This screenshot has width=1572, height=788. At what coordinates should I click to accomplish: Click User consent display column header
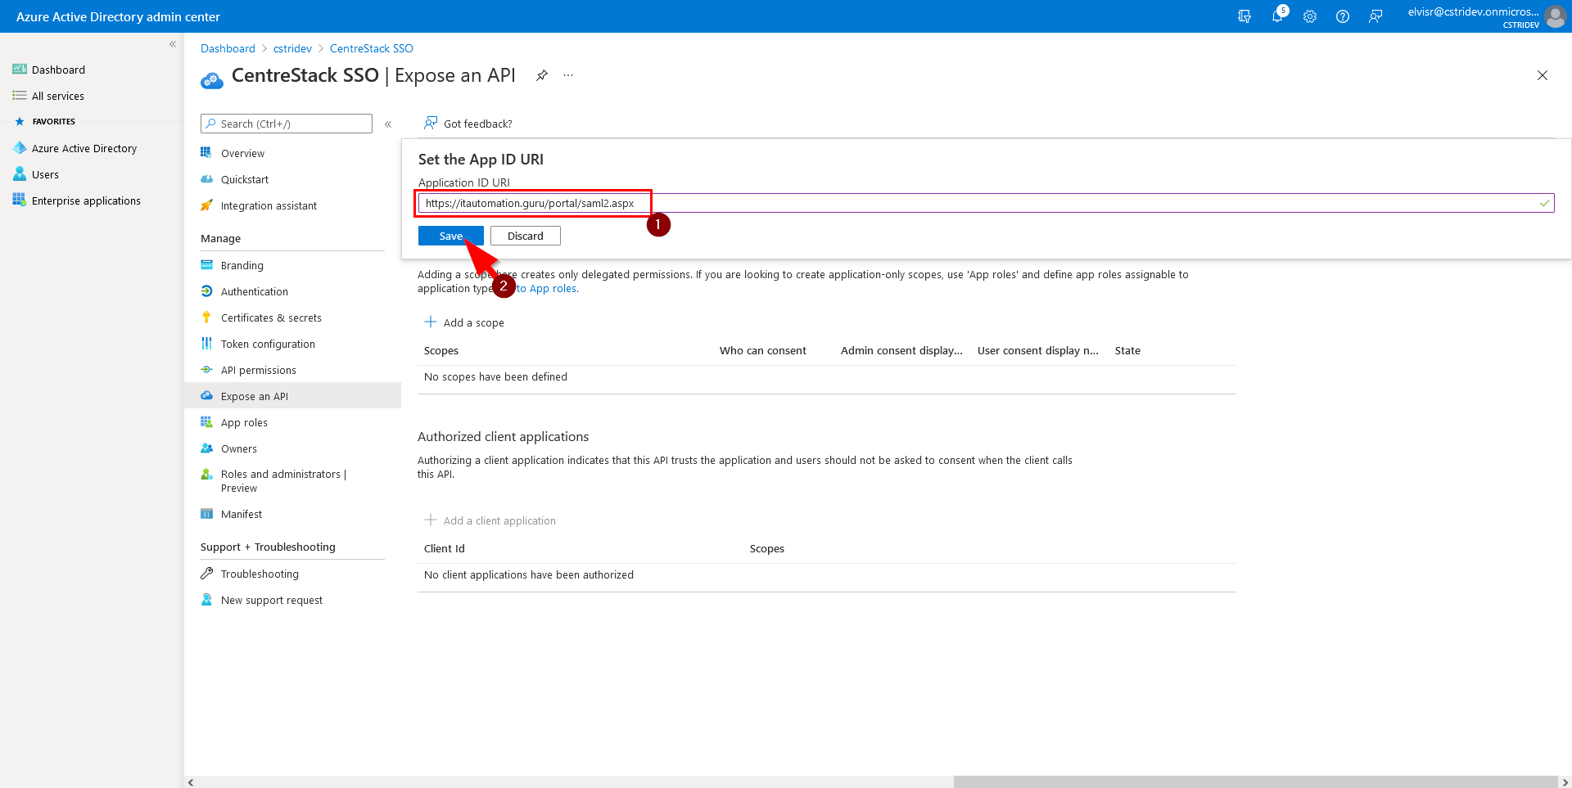point(1038,350)
